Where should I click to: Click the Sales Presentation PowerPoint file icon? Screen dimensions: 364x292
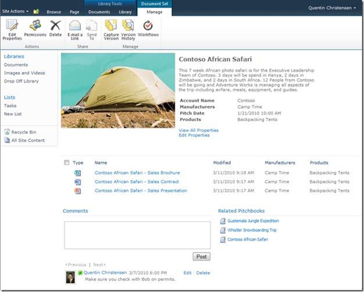click(x=77, y=191)
